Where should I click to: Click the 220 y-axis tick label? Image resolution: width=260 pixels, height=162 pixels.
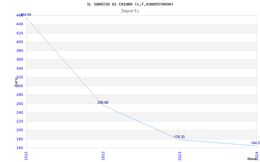coord(19,121)
